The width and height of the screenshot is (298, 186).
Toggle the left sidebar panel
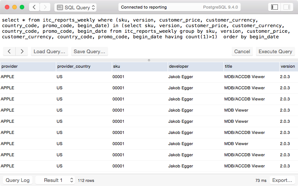click(x=274, y=7)
